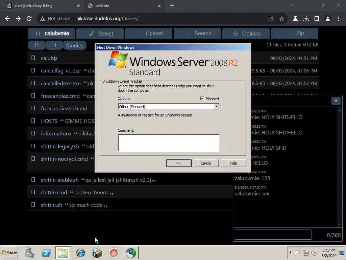346x260 pixels.
Task: Collapse the chat panel with the arrow
Action: click(x=336, y=101)
